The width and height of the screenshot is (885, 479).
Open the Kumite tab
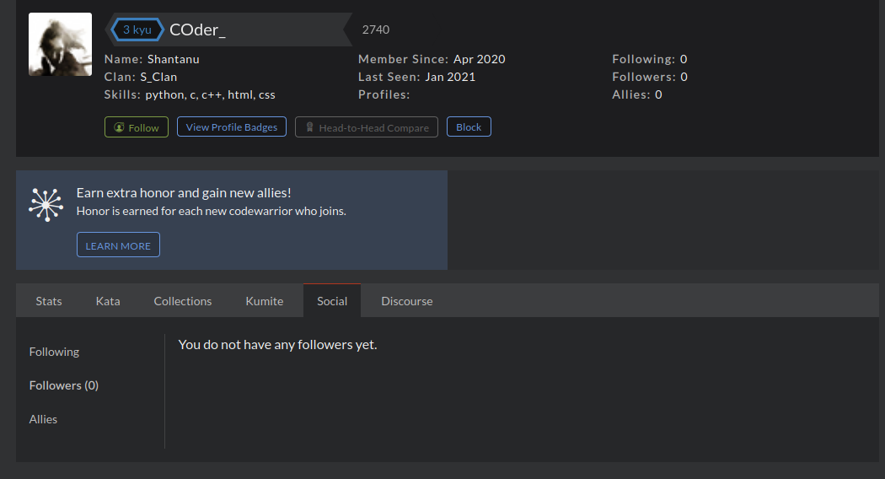(264, 301)
